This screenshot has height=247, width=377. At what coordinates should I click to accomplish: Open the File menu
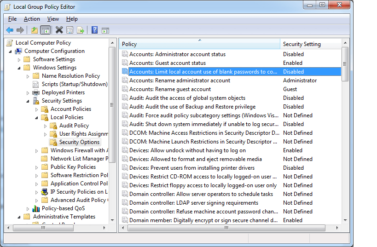(12, 19)
